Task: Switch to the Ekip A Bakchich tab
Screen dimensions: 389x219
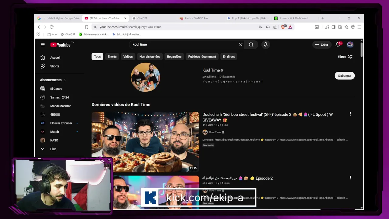Action: click(248, 18)
